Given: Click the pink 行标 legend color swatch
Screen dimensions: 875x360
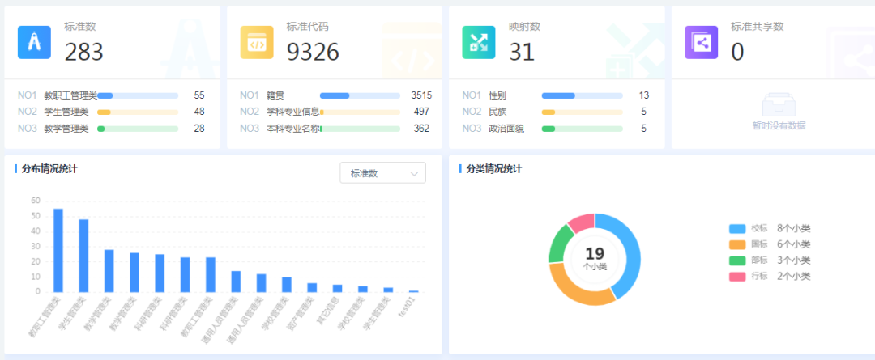Looking at the screenshot, I should coord(737,277).
